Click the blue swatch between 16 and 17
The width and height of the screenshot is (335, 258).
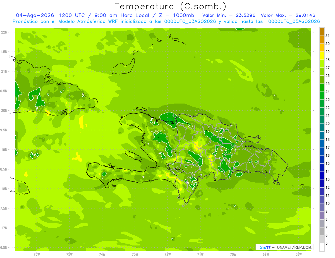click(322, 151)
